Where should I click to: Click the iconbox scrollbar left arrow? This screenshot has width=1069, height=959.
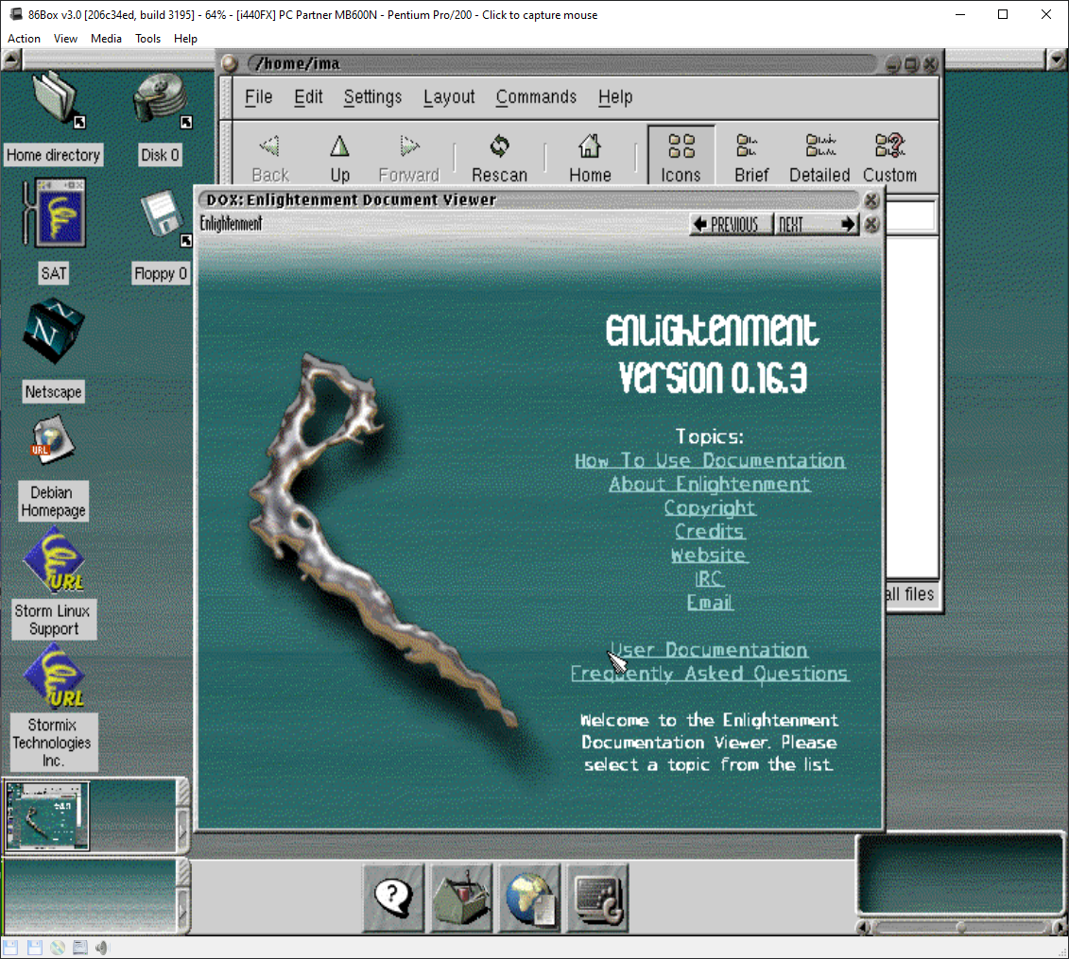click(x=863, y=927)
